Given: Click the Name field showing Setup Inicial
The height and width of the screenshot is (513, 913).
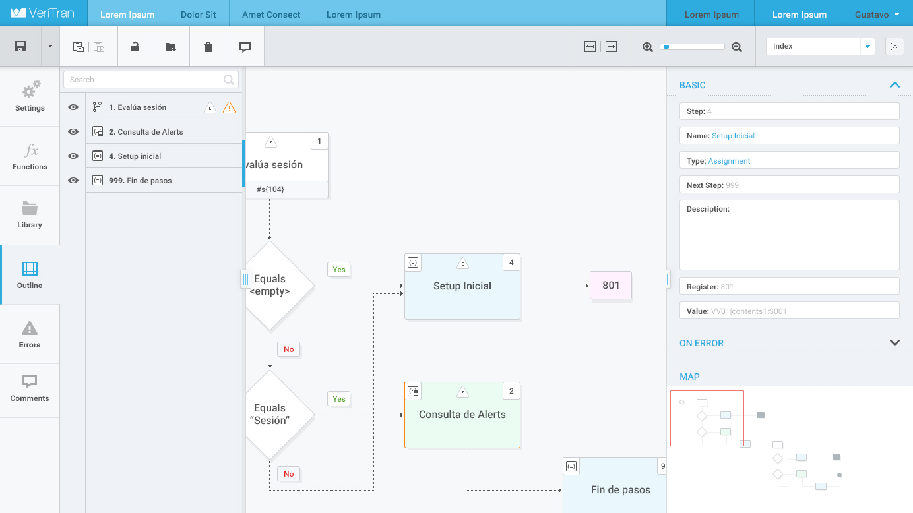Looking at the screenshot, I should tap(790, 136).
